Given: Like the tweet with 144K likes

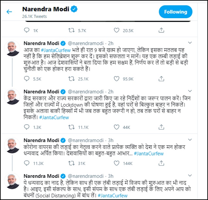Looking at the screenshot, I should (x=117, y=163).
